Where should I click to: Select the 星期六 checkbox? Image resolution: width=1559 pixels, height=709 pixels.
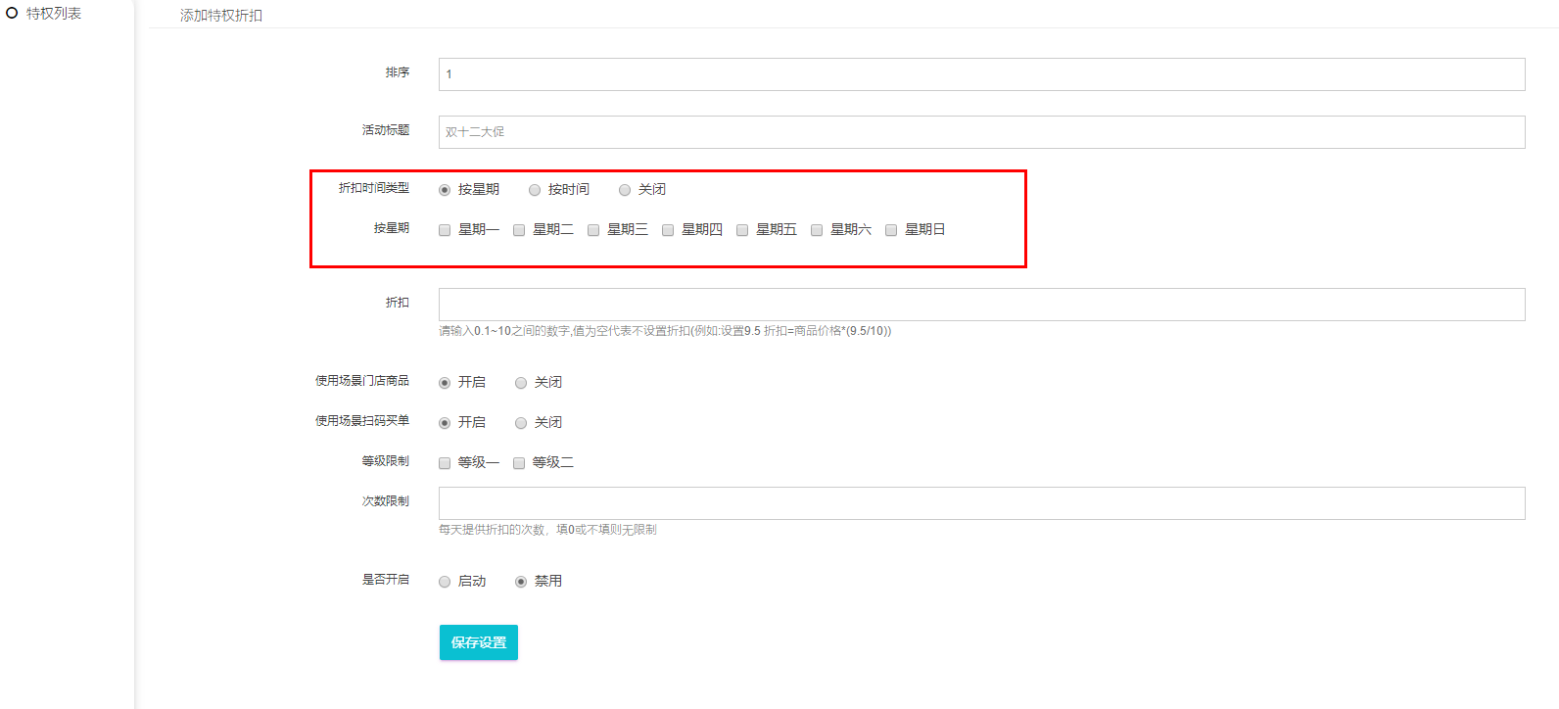click(817, 230)
